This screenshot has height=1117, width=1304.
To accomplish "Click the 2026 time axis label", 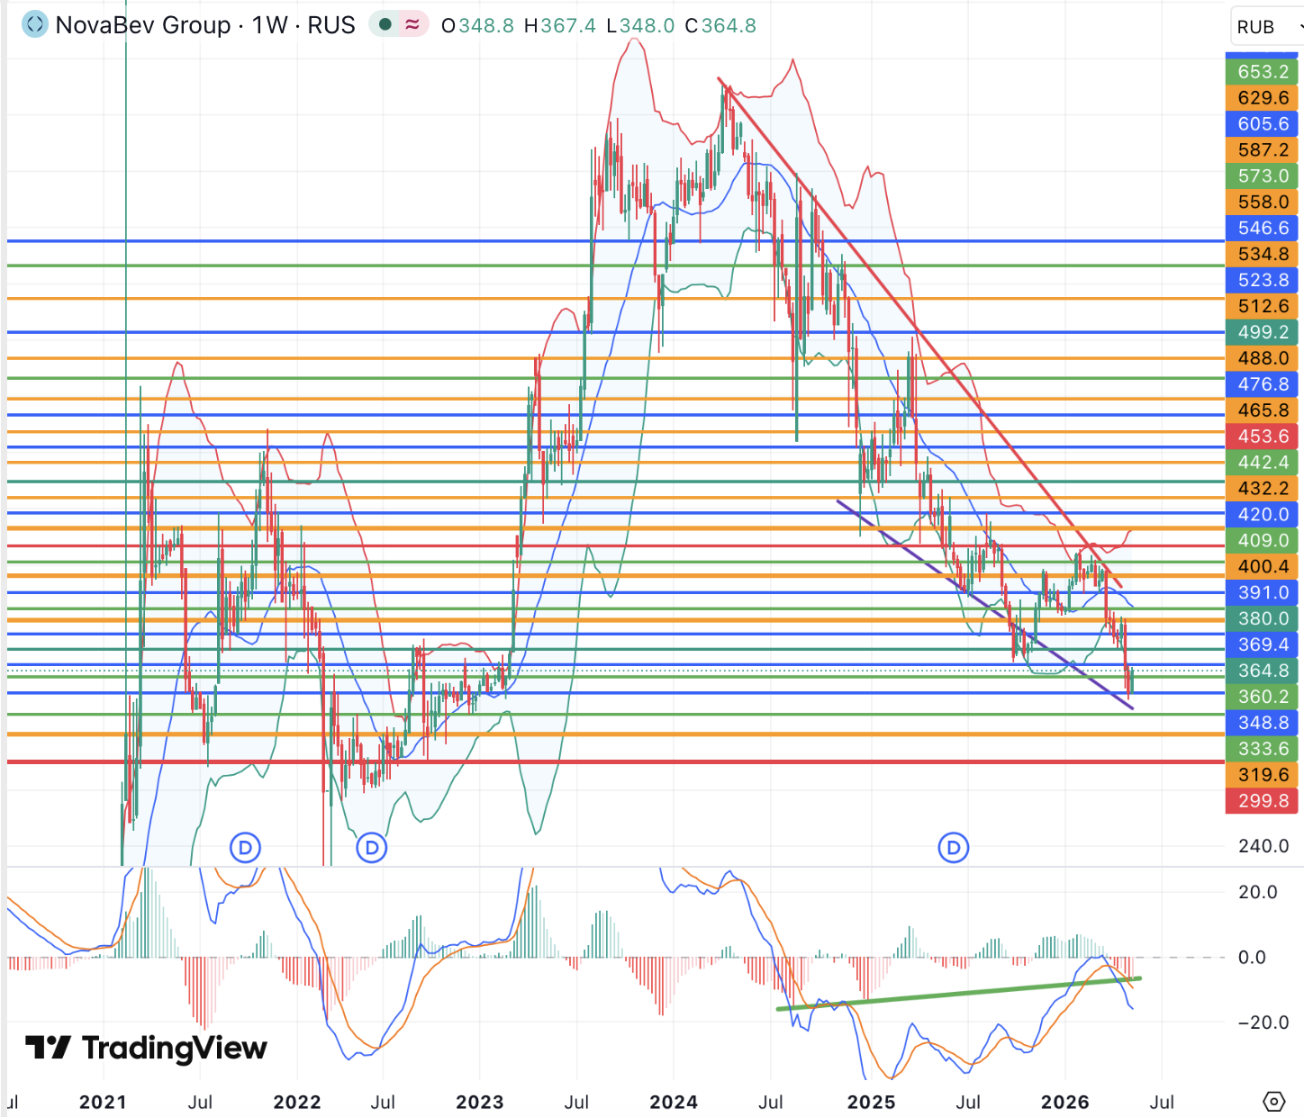I will tap(1065, 1103).
